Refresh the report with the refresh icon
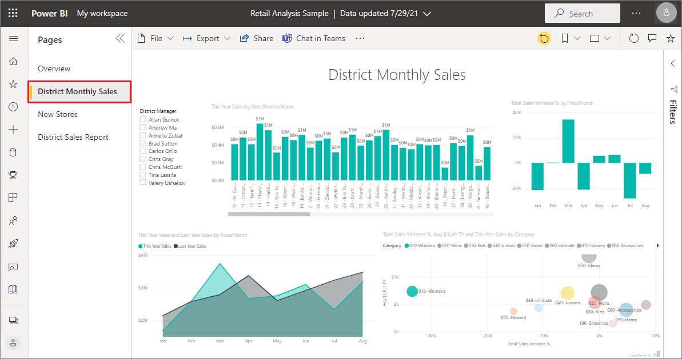This screenshot has width=682, height=359. coord(633,38)
